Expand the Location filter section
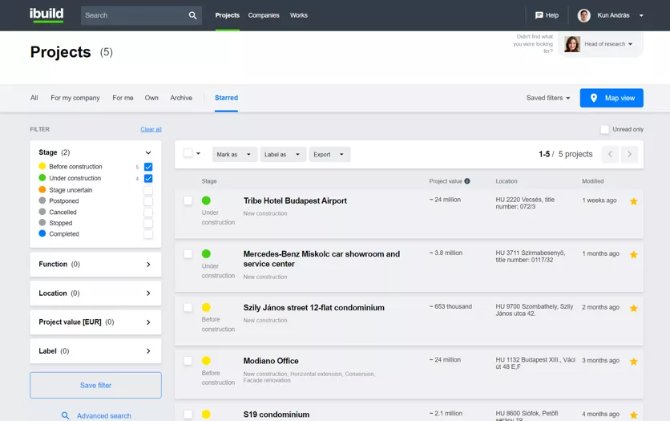The width and height of the screenshot is (670, 421). [x=95, y=293]
